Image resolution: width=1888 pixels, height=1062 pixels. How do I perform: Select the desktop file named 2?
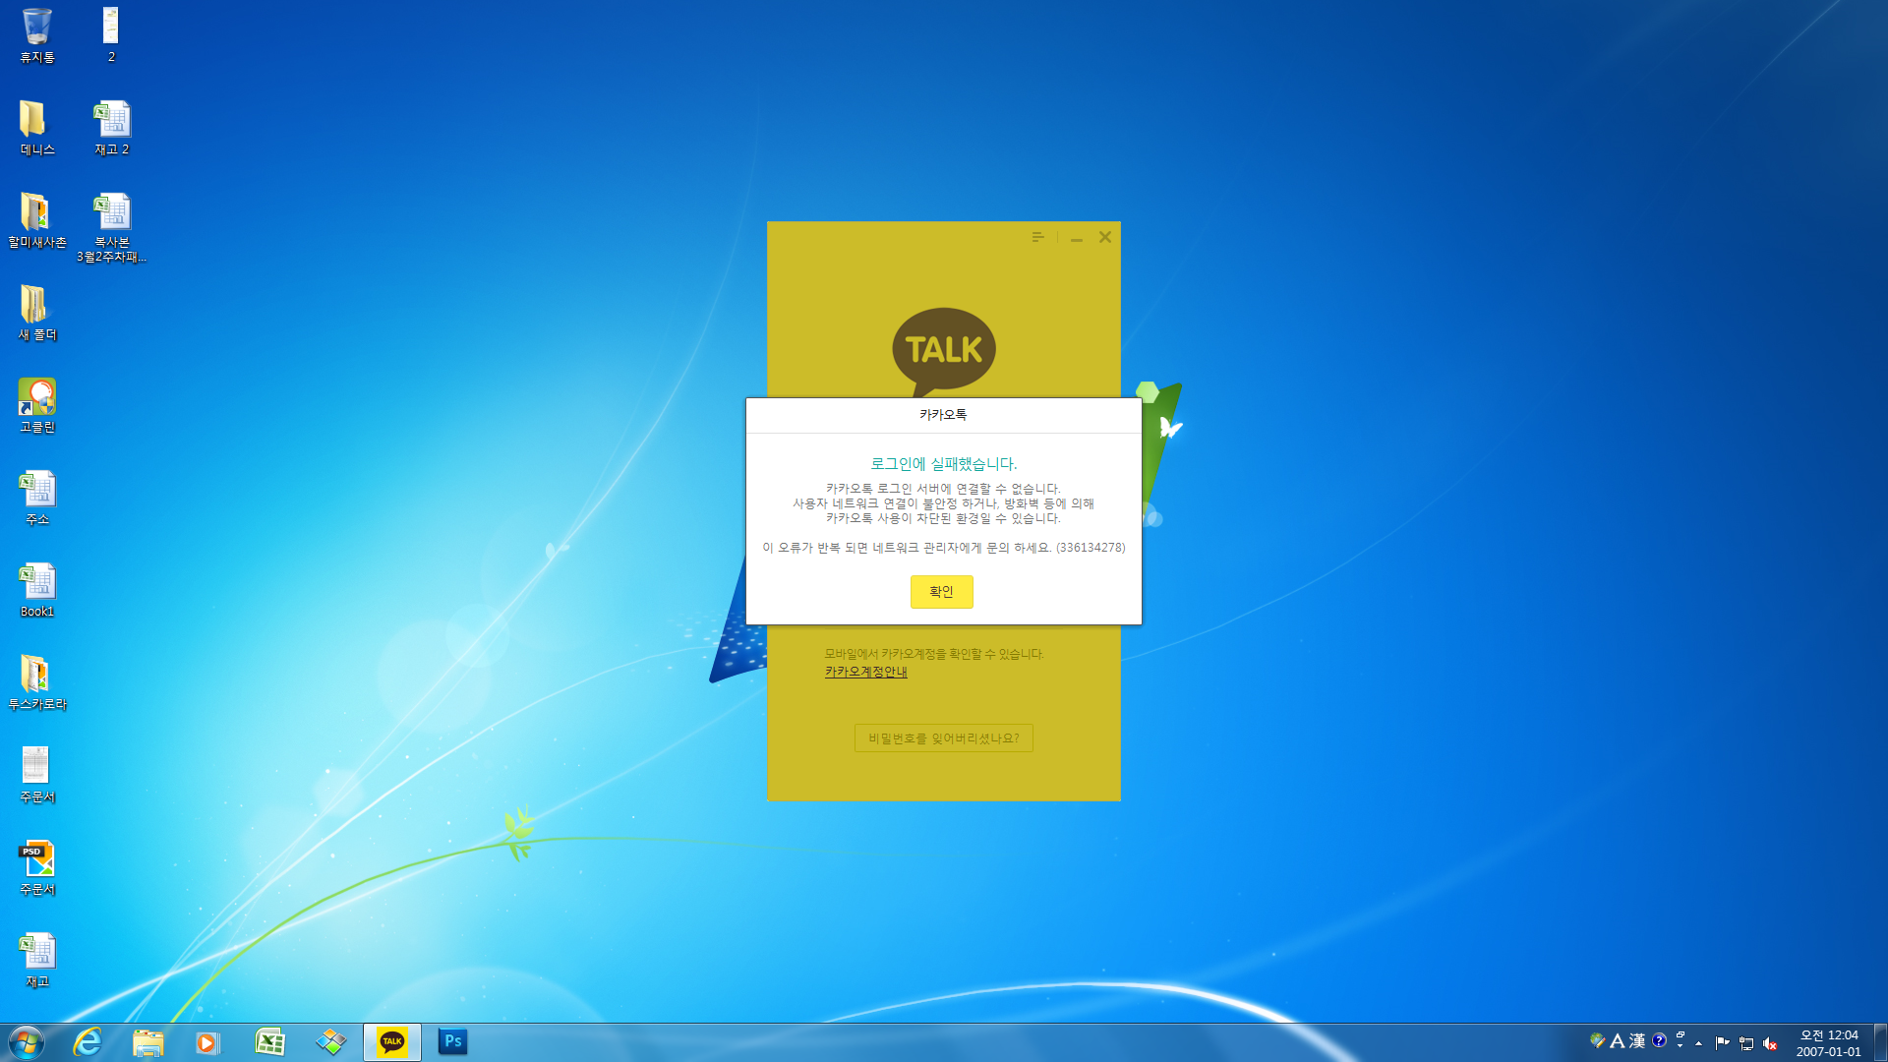[x=111, y=36]
